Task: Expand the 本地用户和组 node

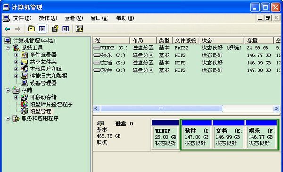Action: pyautogui.click(x=16, y=69)
